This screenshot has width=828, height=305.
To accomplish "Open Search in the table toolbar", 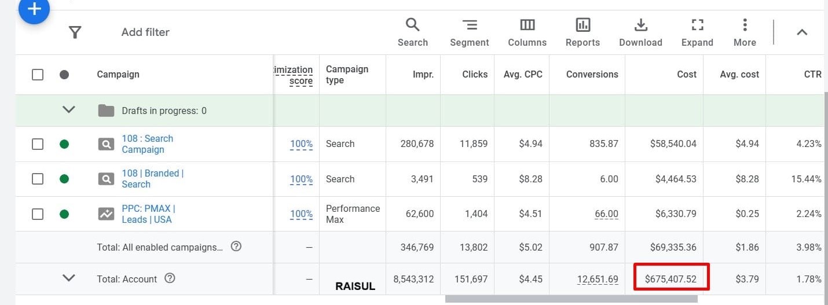I will [x=412, y=32].
